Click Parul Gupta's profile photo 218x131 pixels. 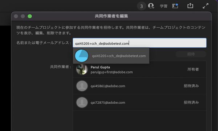point(82,70)
